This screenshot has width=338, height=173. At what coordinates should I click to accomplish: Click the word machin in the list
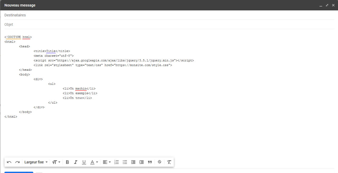[x=81, y=88]
